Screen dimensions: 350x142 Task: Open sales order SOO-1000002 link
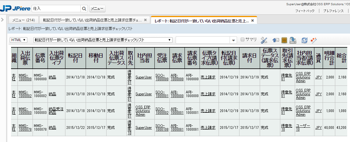(162, 111)
